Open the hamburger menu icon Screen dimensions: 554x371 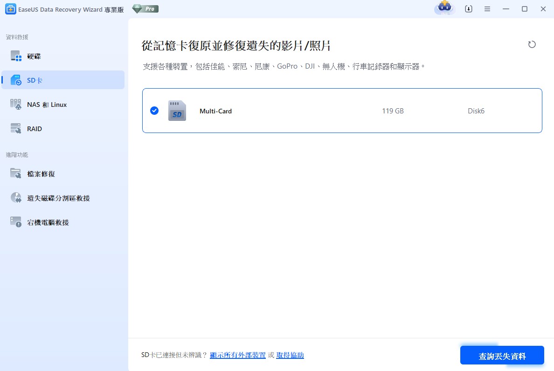pos(487,9)
